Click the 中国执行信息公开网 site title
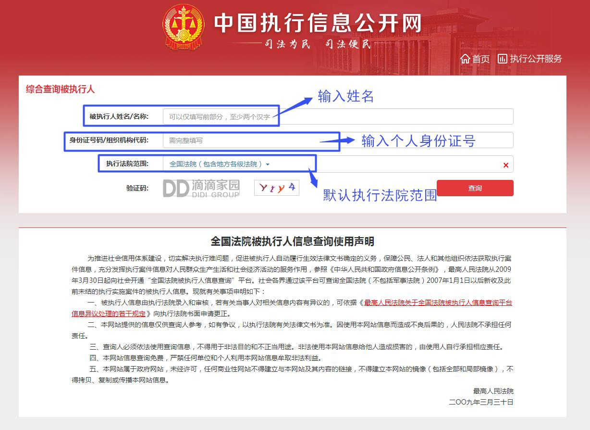This screenshot has height=430, width=590. 318,23
